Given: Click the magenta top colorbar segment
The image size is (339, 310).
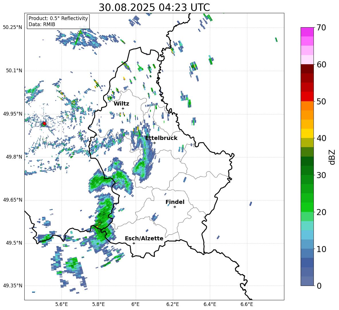Looking at the screenshot, I should click(307, 32).
